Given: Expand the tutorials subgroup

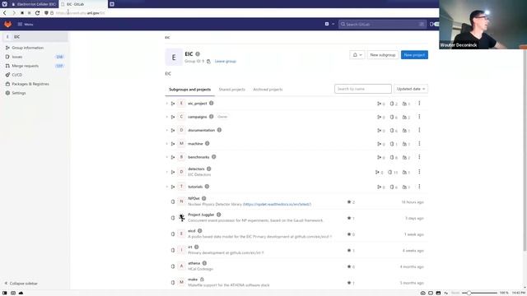Looking at the screenshot, I should click(x=166, y=187).
